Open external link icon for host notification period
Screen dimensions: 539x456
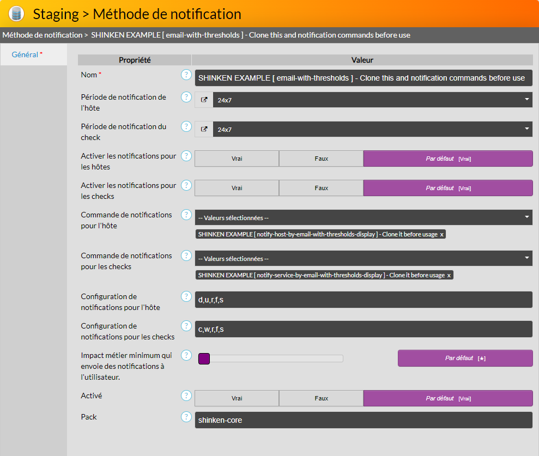(x=204, y=100)
